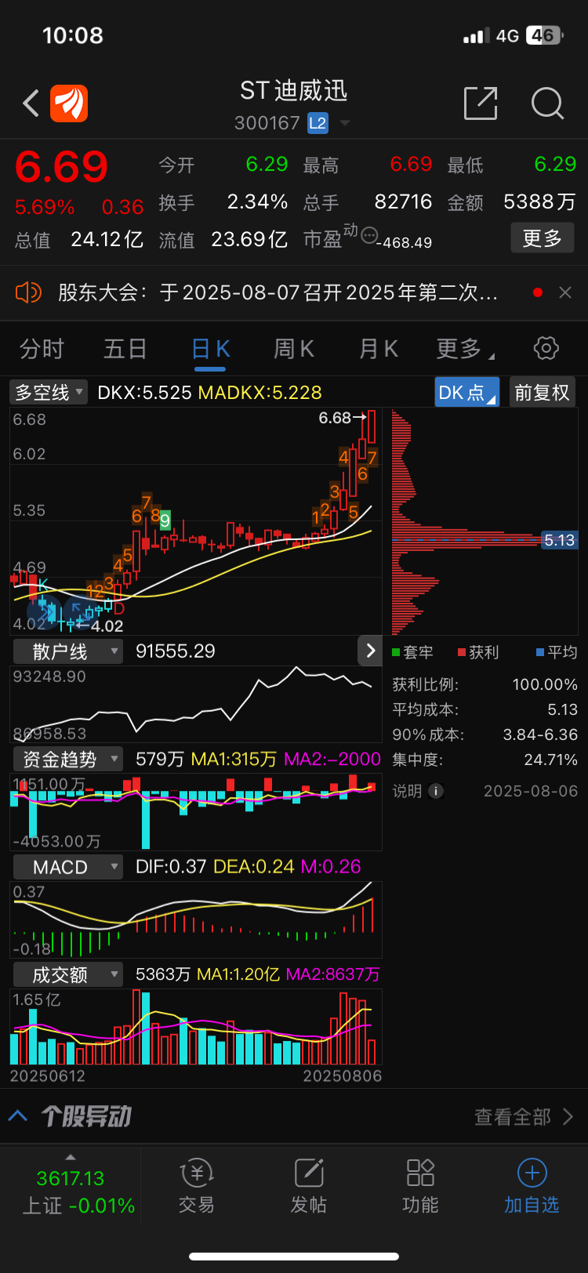The height and width of the screenshot is (1273, 588).
Task: Tap the announcement speaker icon
Action: 28,292
